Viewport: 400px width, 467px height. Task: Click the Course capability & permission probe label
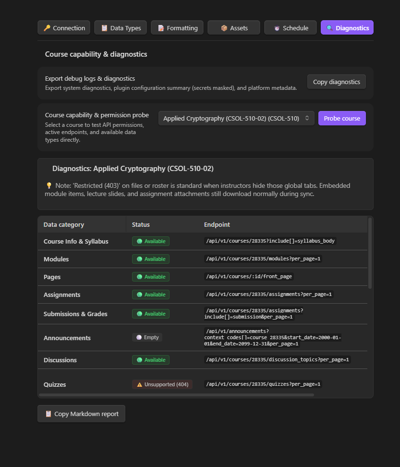click(x=97, y=115)
